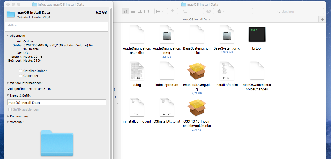The image size is (331, 159).
Task: Click the ia.log file name label
Action: pos(137,85)
